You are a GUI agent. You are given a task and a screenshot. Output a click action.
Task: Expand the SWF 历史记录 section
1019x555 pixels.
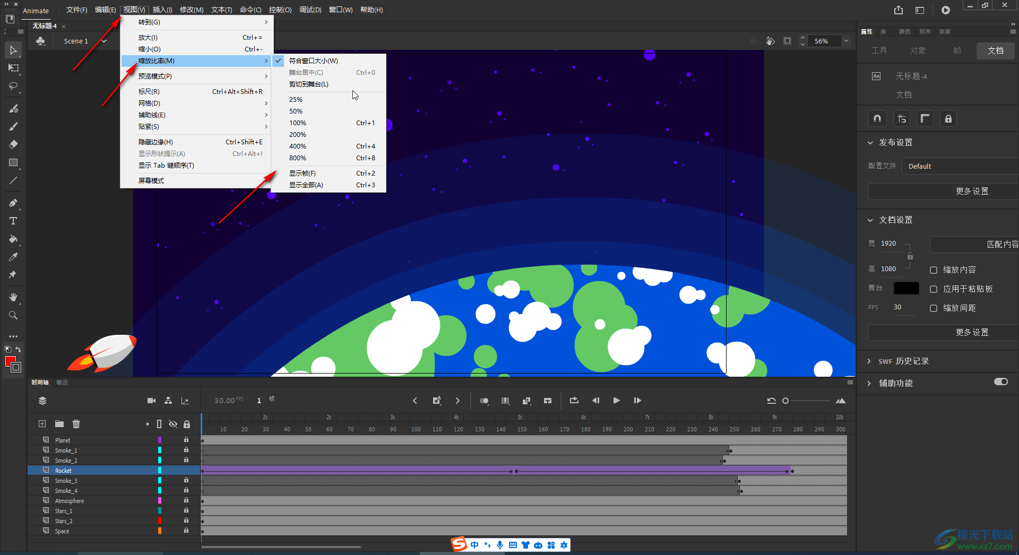click(x=869, y=361)
